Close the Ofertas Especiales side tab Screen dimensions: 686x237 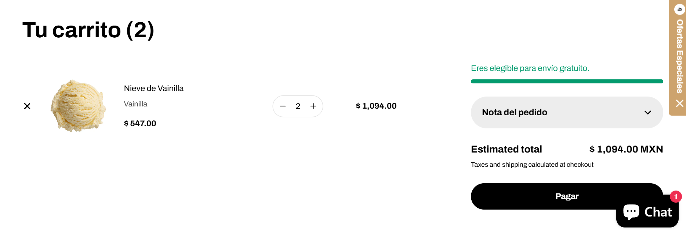coord(679,104)
